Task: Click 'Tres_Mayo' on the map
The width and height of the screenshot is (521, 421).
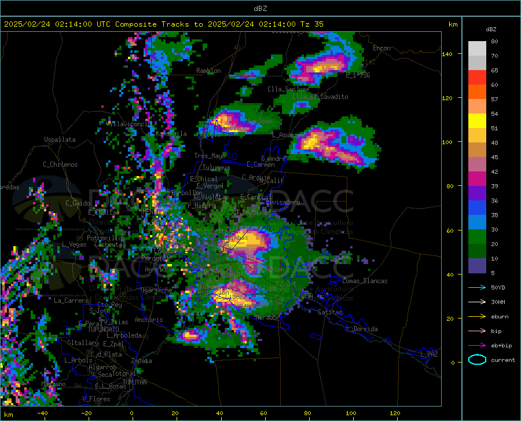Action: click(x=210, y=156)
